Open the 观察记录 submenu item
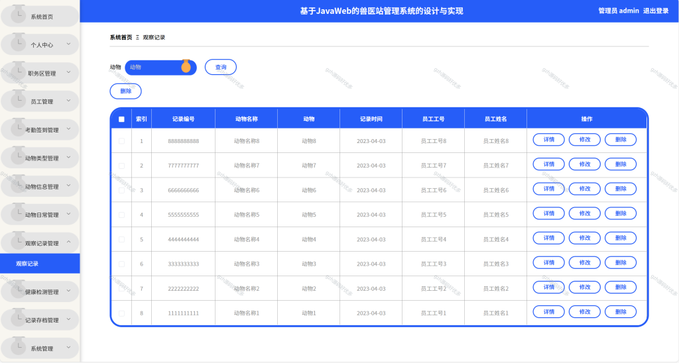 click(x=40, y=264)
